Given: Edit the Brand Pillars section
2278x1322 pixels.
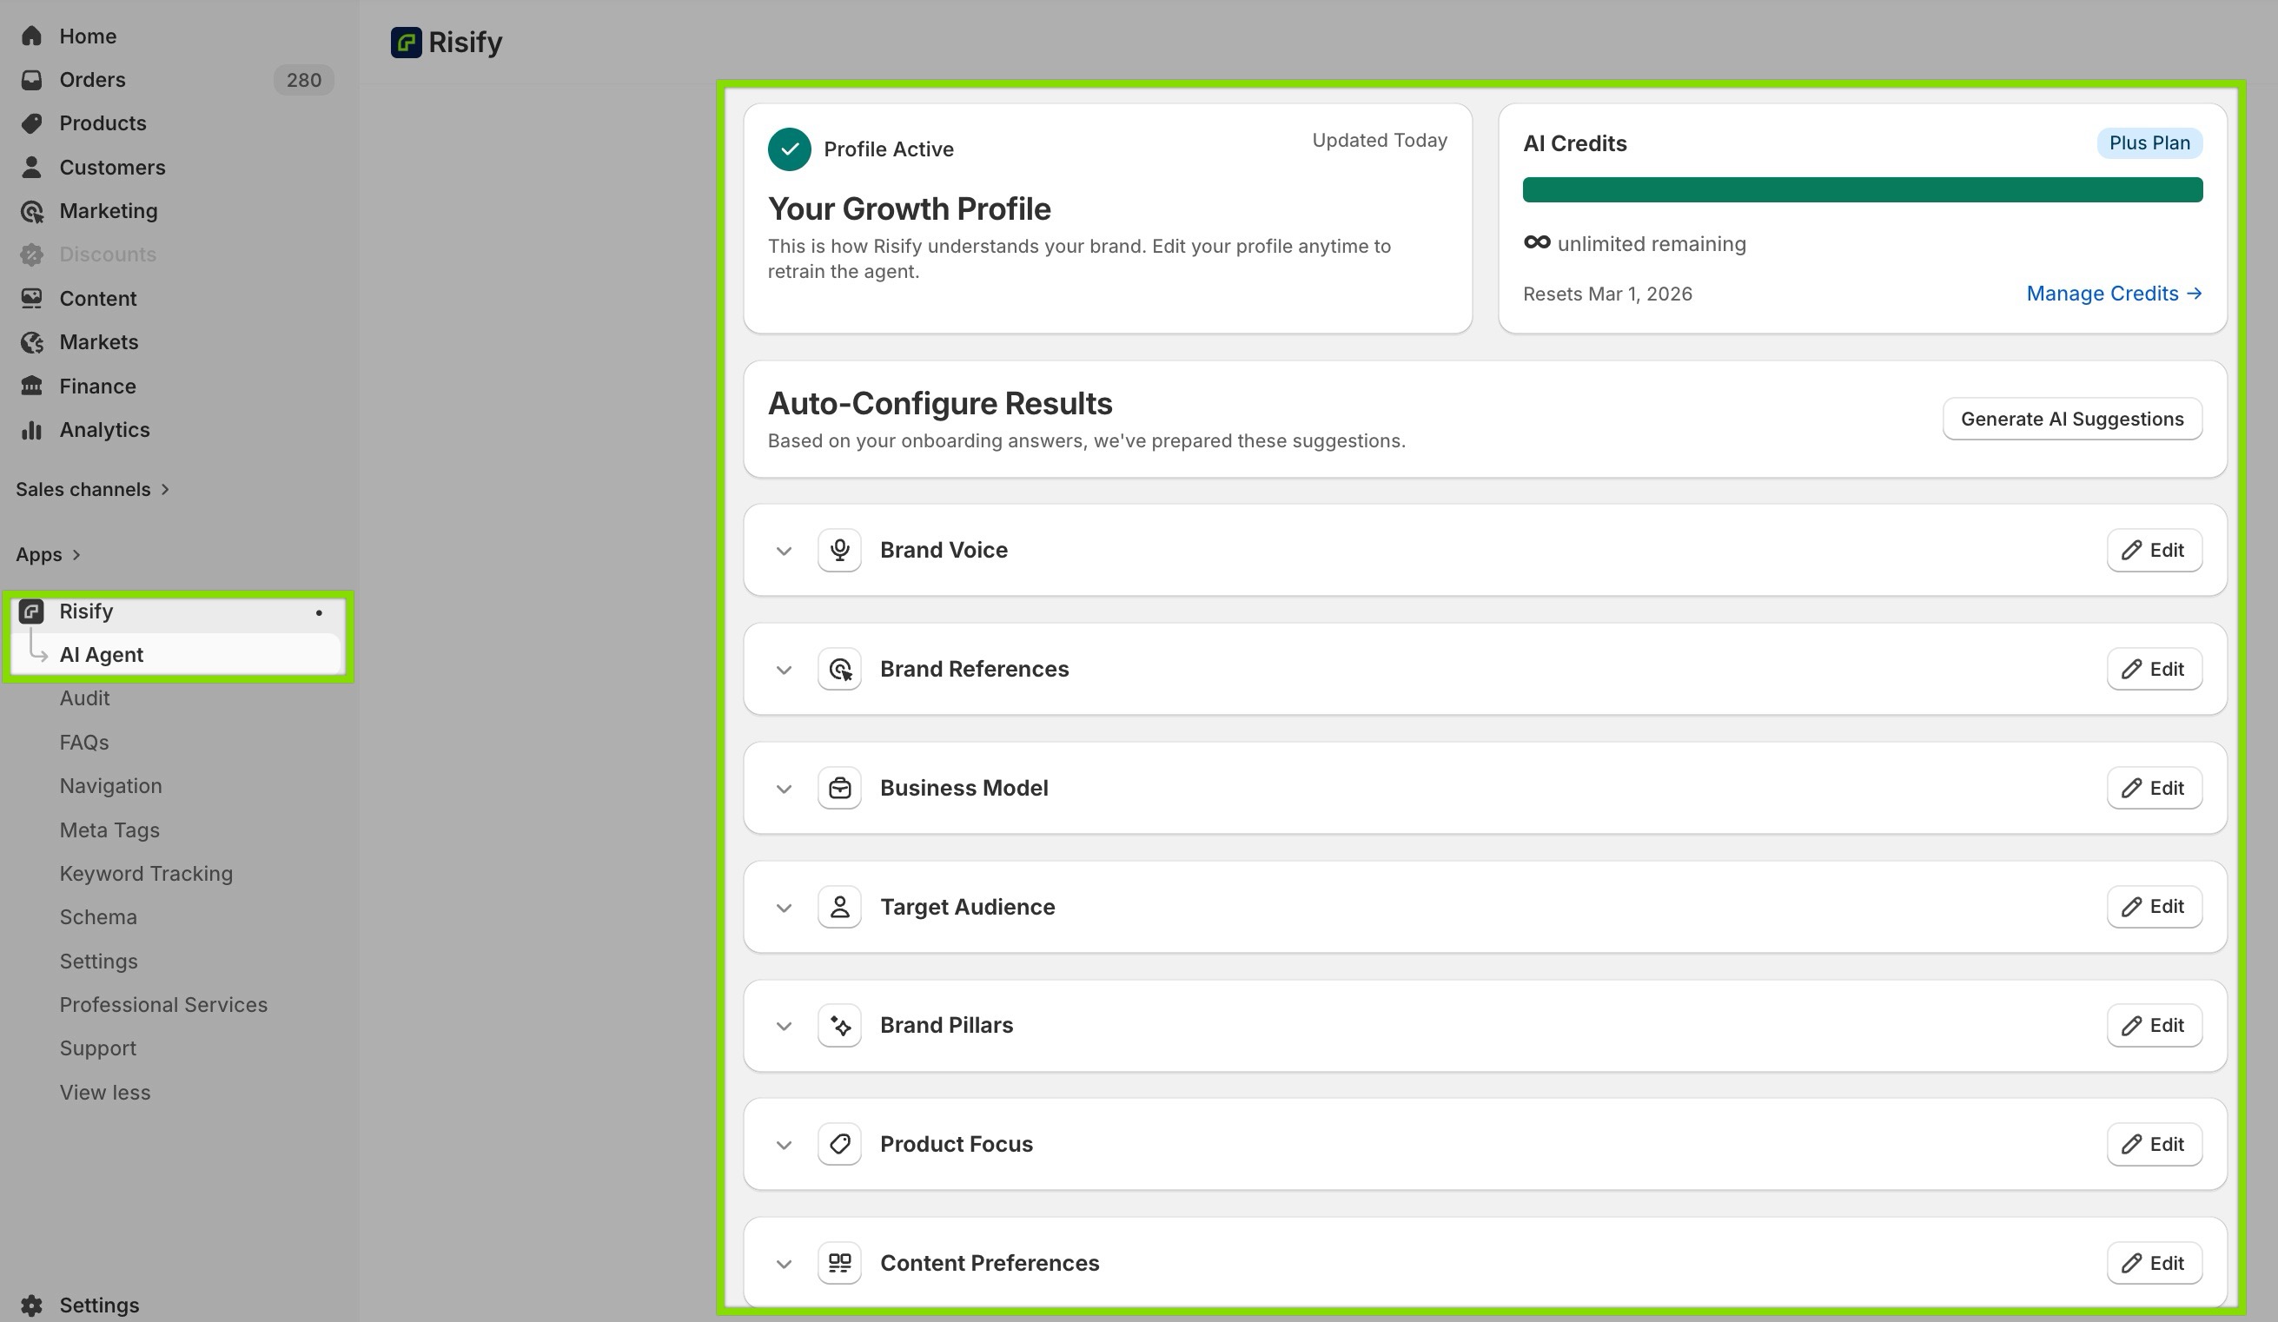Looking at the screenshot, I should (2154, 1026).
